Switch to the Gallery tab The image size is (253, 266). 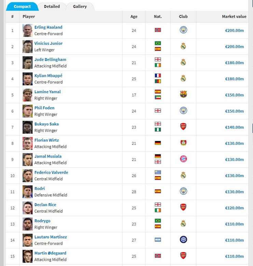[x=80, y=6]
